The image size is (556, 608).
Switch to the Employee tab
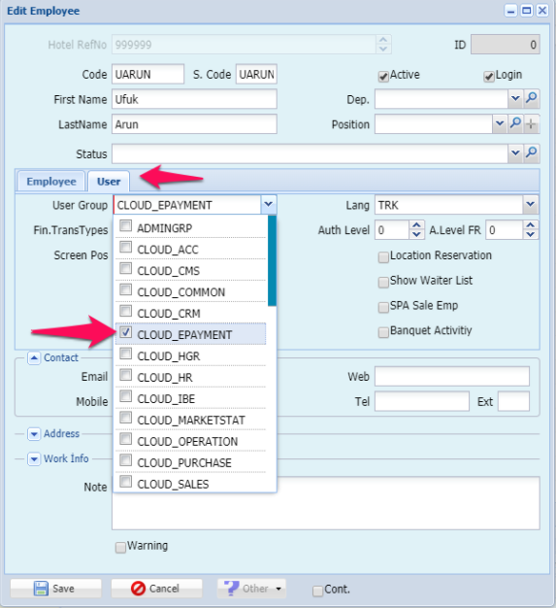pos(51,182)
